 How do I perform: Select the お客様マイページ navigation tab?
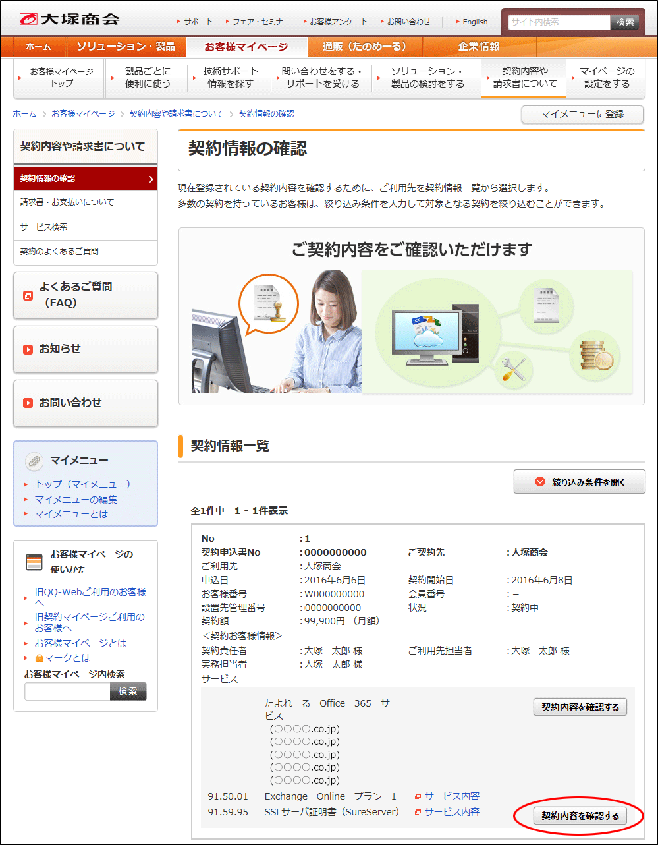pyautogui.click(x=246, y=47)
